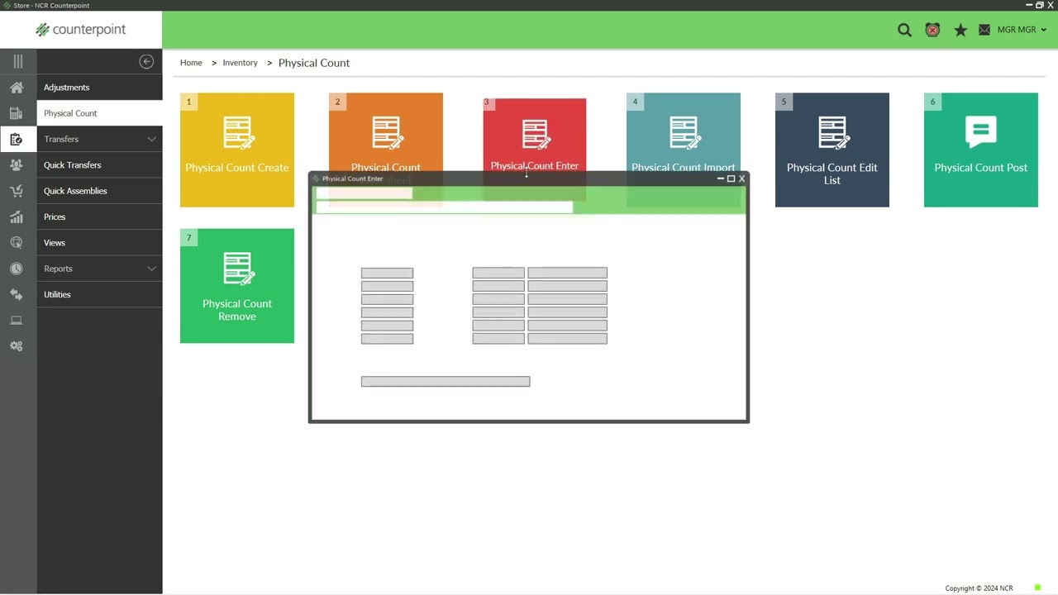
Task: Open messages with the envelope icon
Action: 984,30
